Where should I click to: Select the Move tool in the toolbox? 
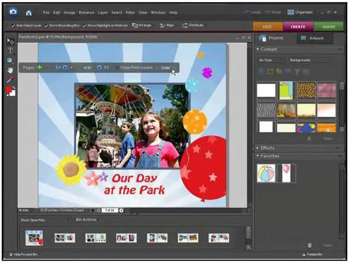coord(10,41)
